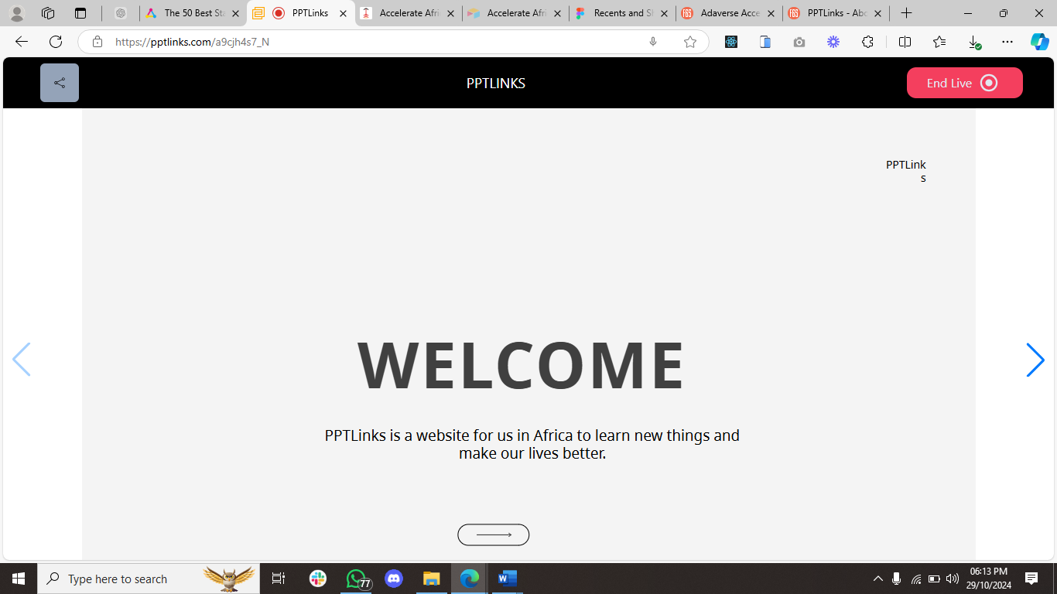
Task: Open Microsoft Word from the taskbar
Action: pos(508,579)
